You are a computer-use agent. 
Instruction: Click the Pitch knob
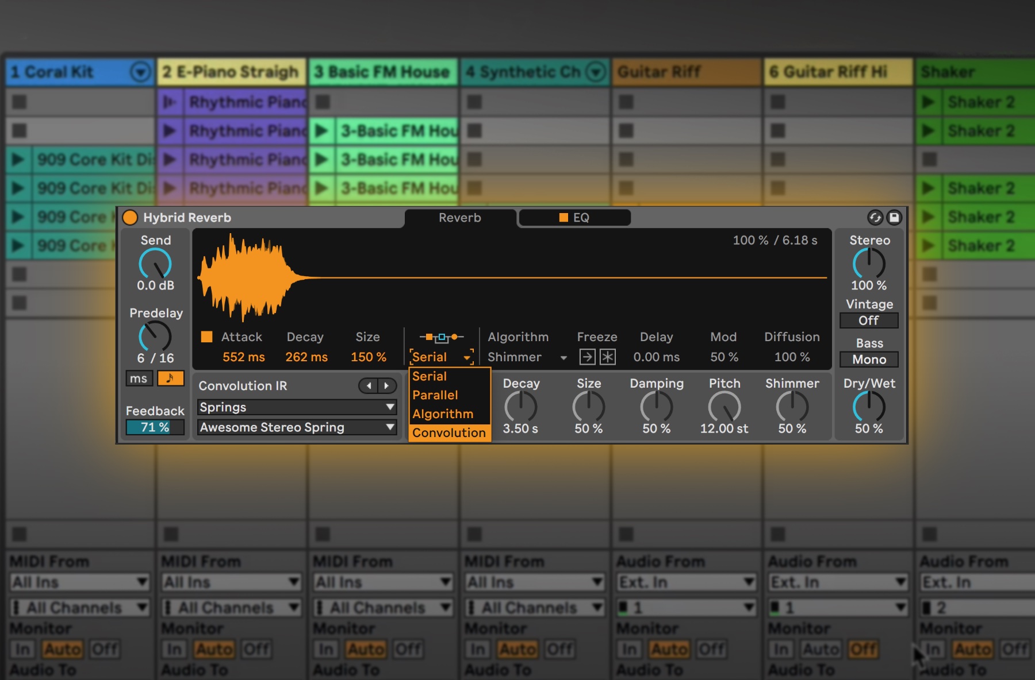coord(724,407)
